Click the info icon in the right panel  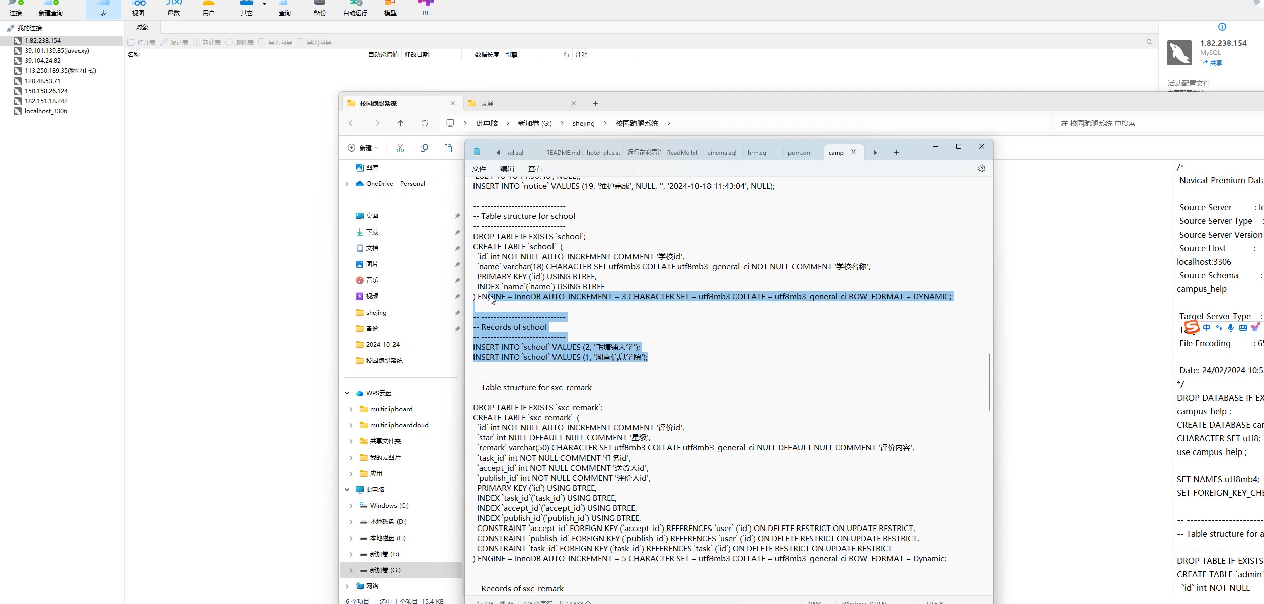(1222, 27)
